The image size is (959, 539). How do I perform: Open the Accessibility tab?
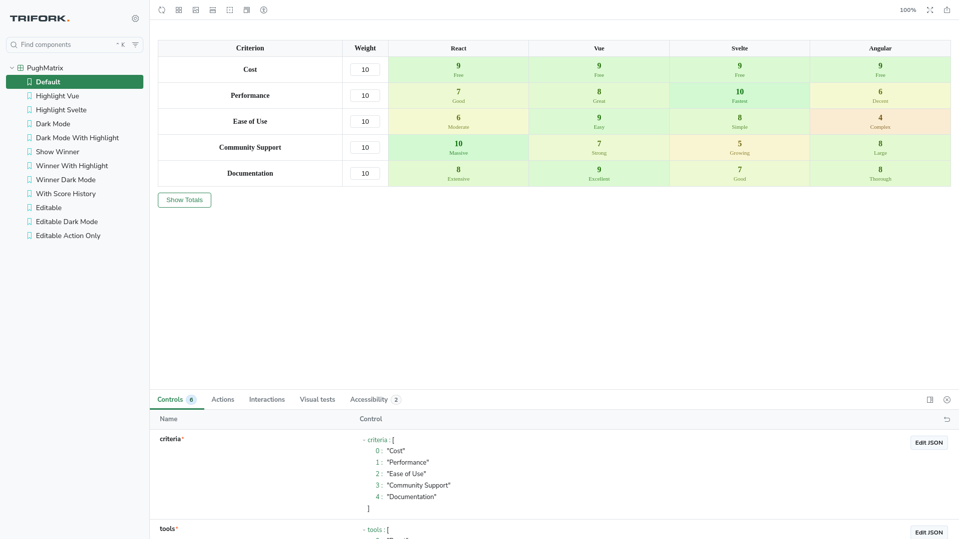pos(375,400)
